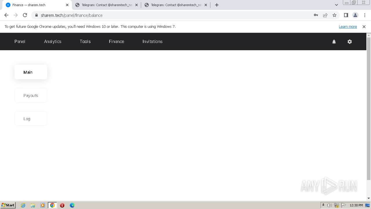
Task: Open the notifications bell icon
Action: pyautogui.click(x=334, y=42)
